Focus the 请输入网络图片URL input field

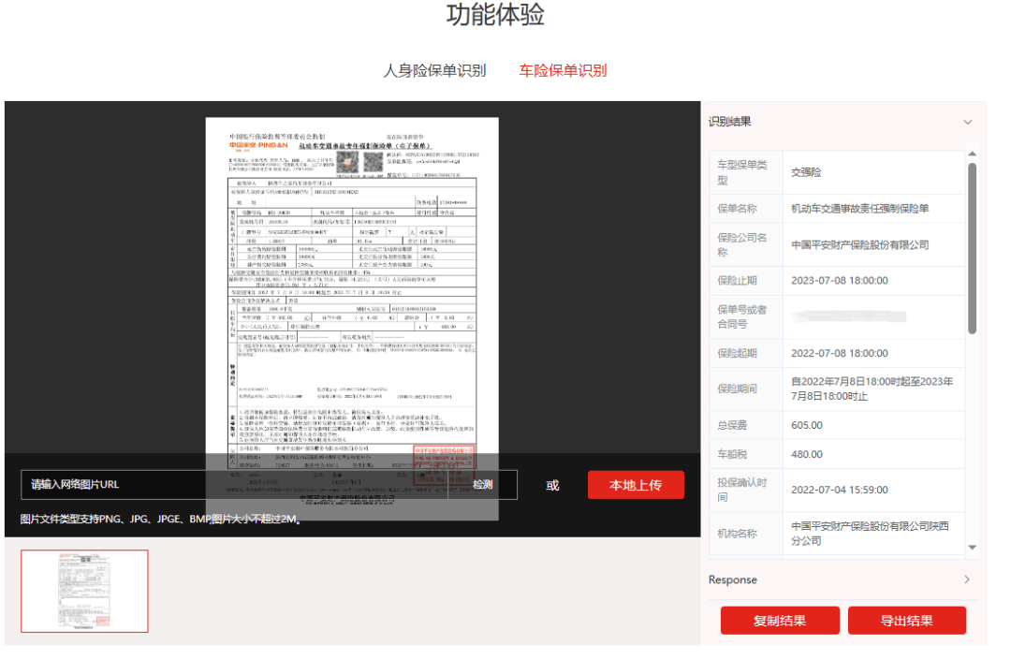(x=234, y=485)
